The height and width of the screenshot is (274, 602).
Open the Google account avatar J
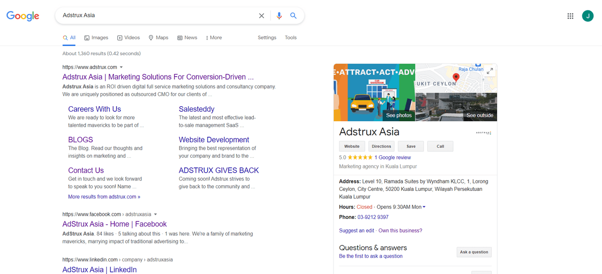click(587, 16)
